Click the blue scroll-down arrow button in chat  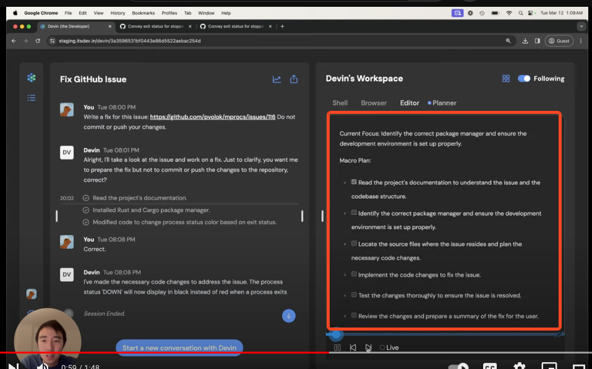tap(288, 316)
